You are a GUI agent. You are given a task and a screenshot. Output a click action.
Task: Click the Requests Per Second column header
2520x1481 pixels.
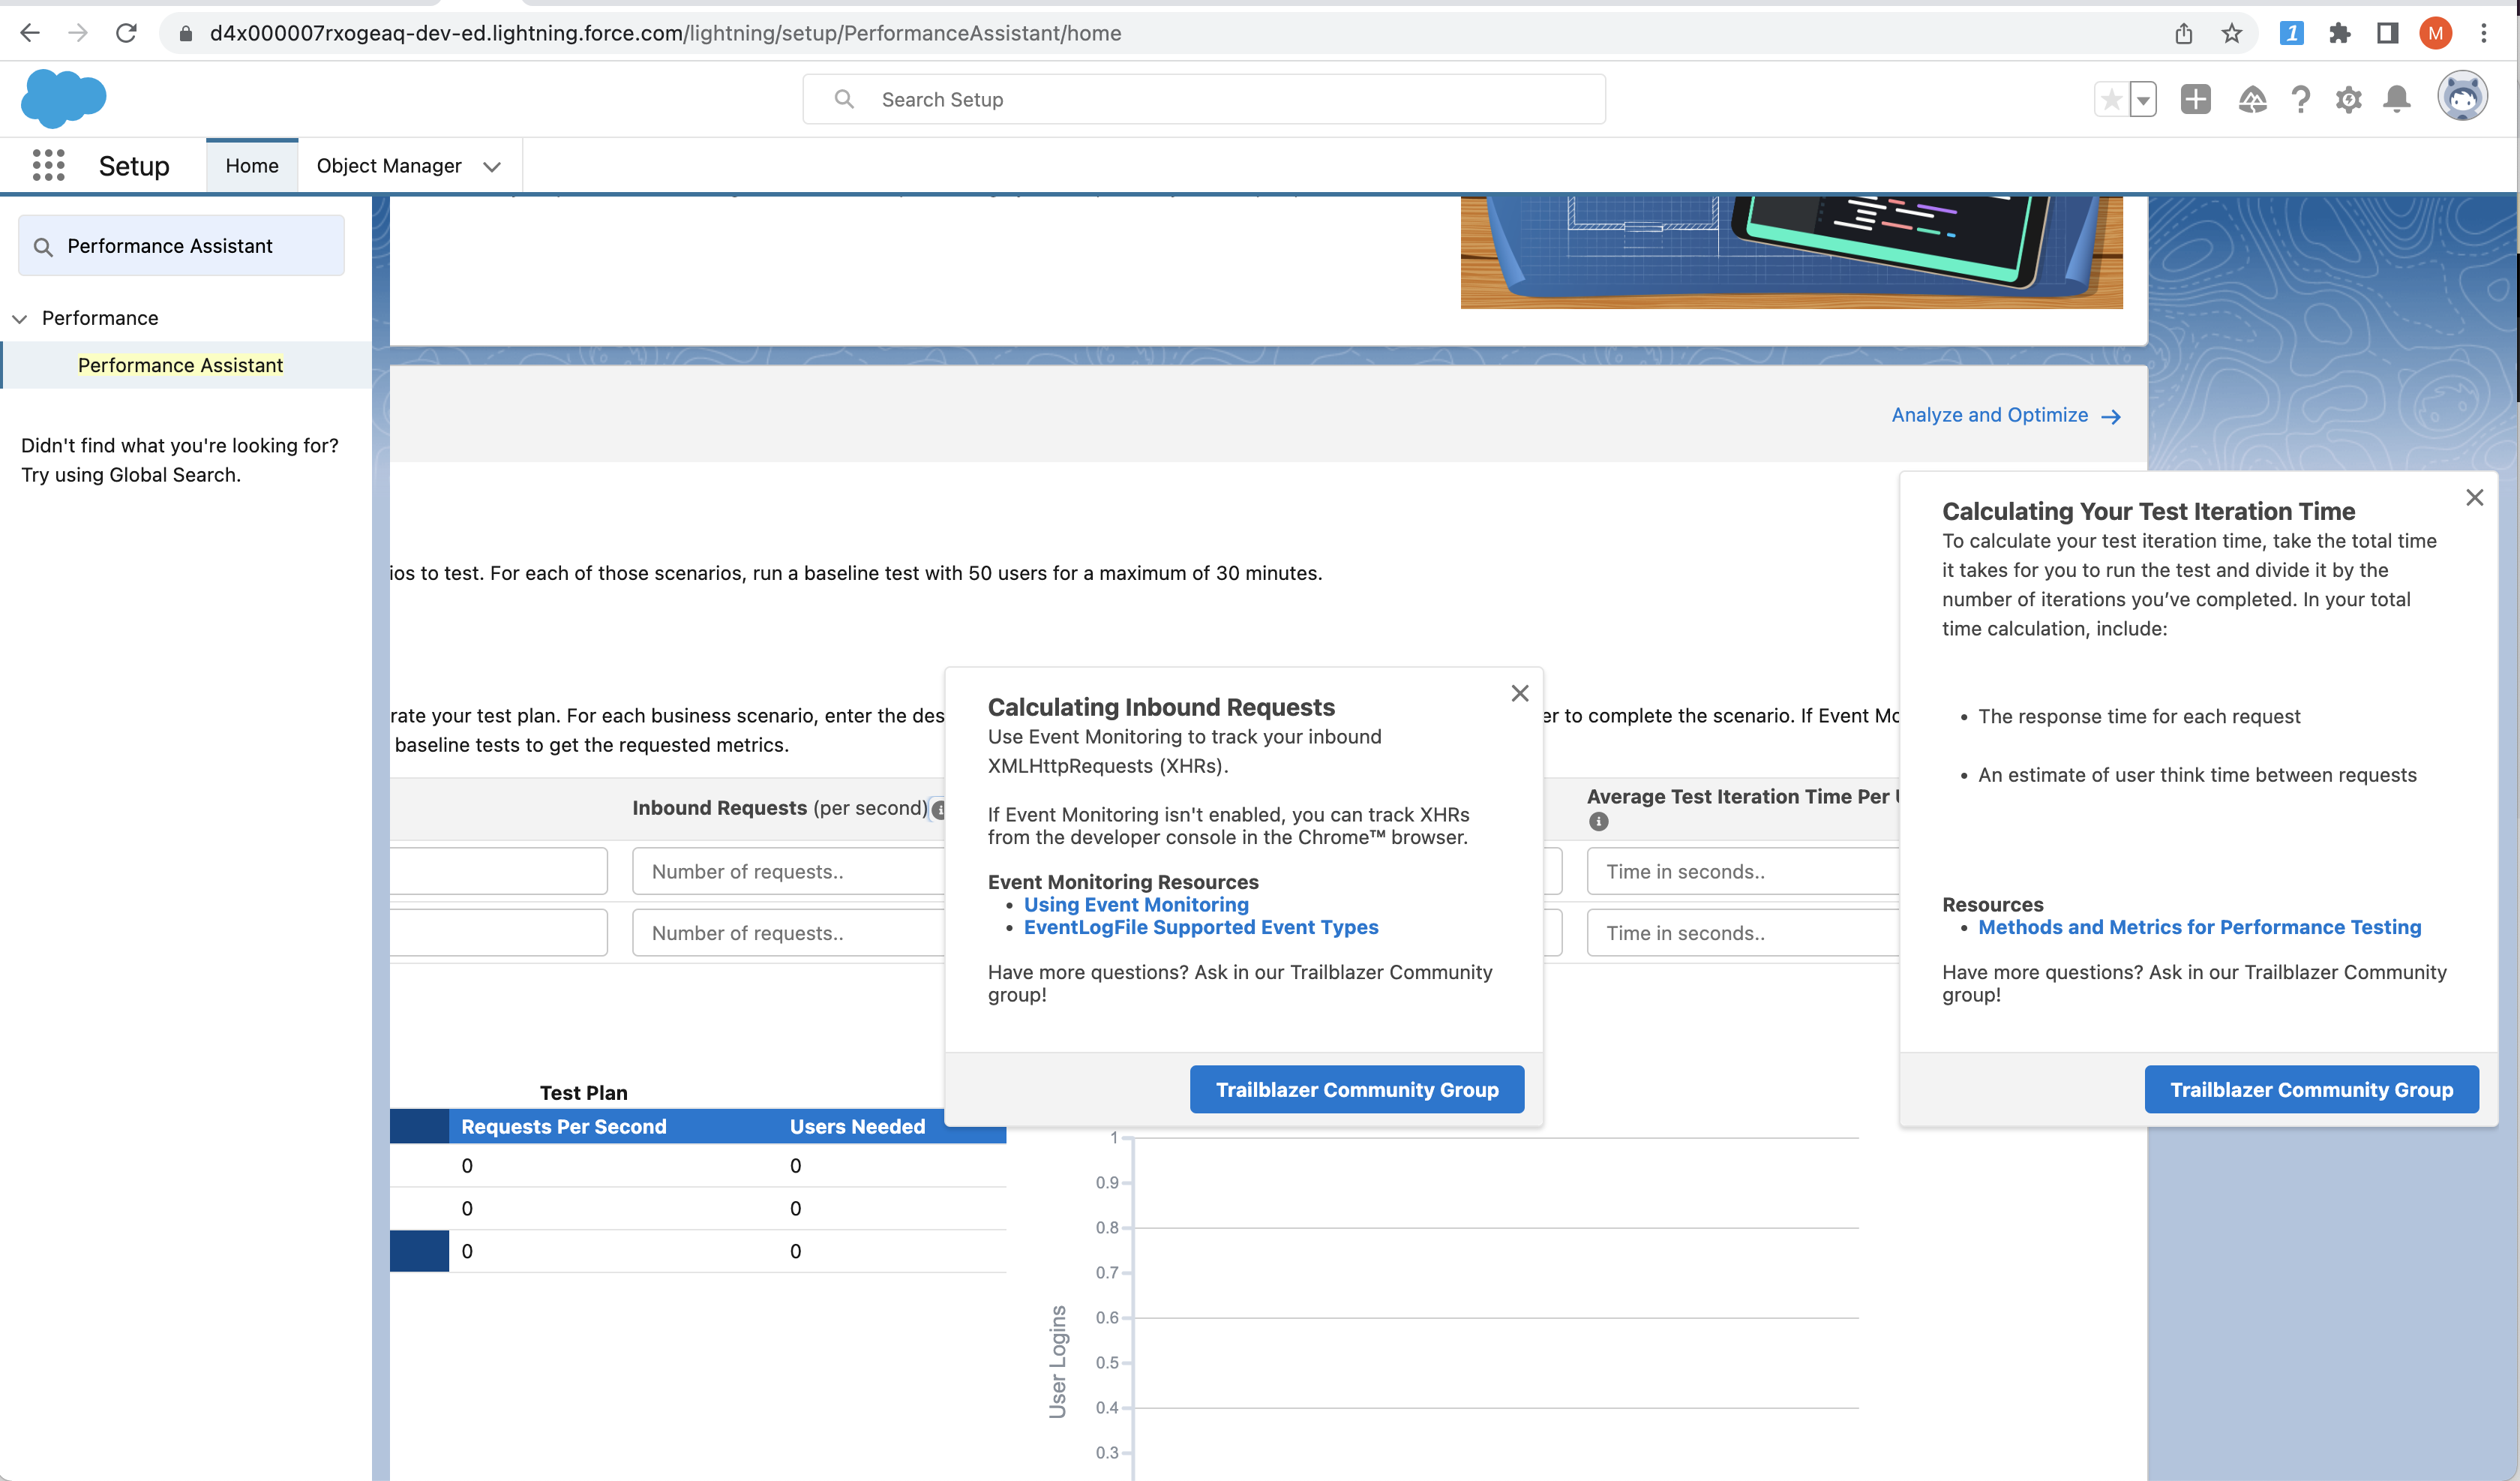564,1127
